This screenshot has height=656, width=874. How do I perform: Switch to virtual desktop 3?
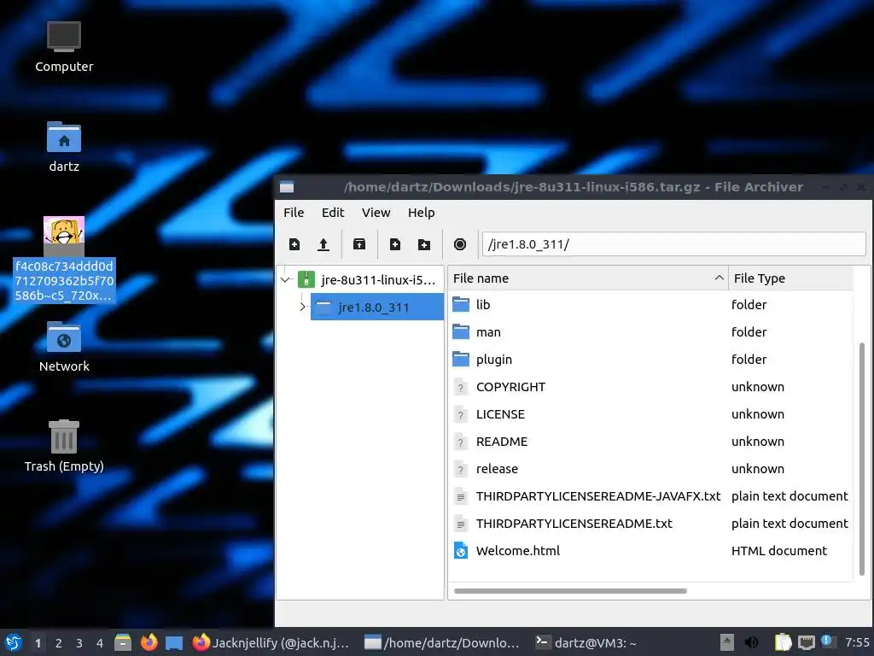point(79,643)
